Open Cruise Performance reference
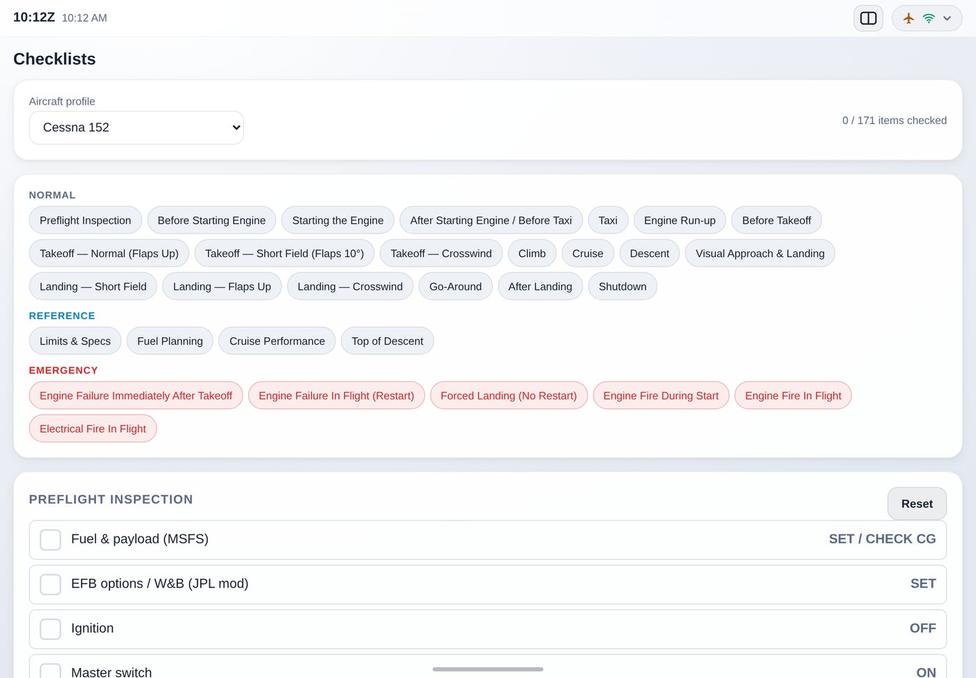 (x=277, y=341)
